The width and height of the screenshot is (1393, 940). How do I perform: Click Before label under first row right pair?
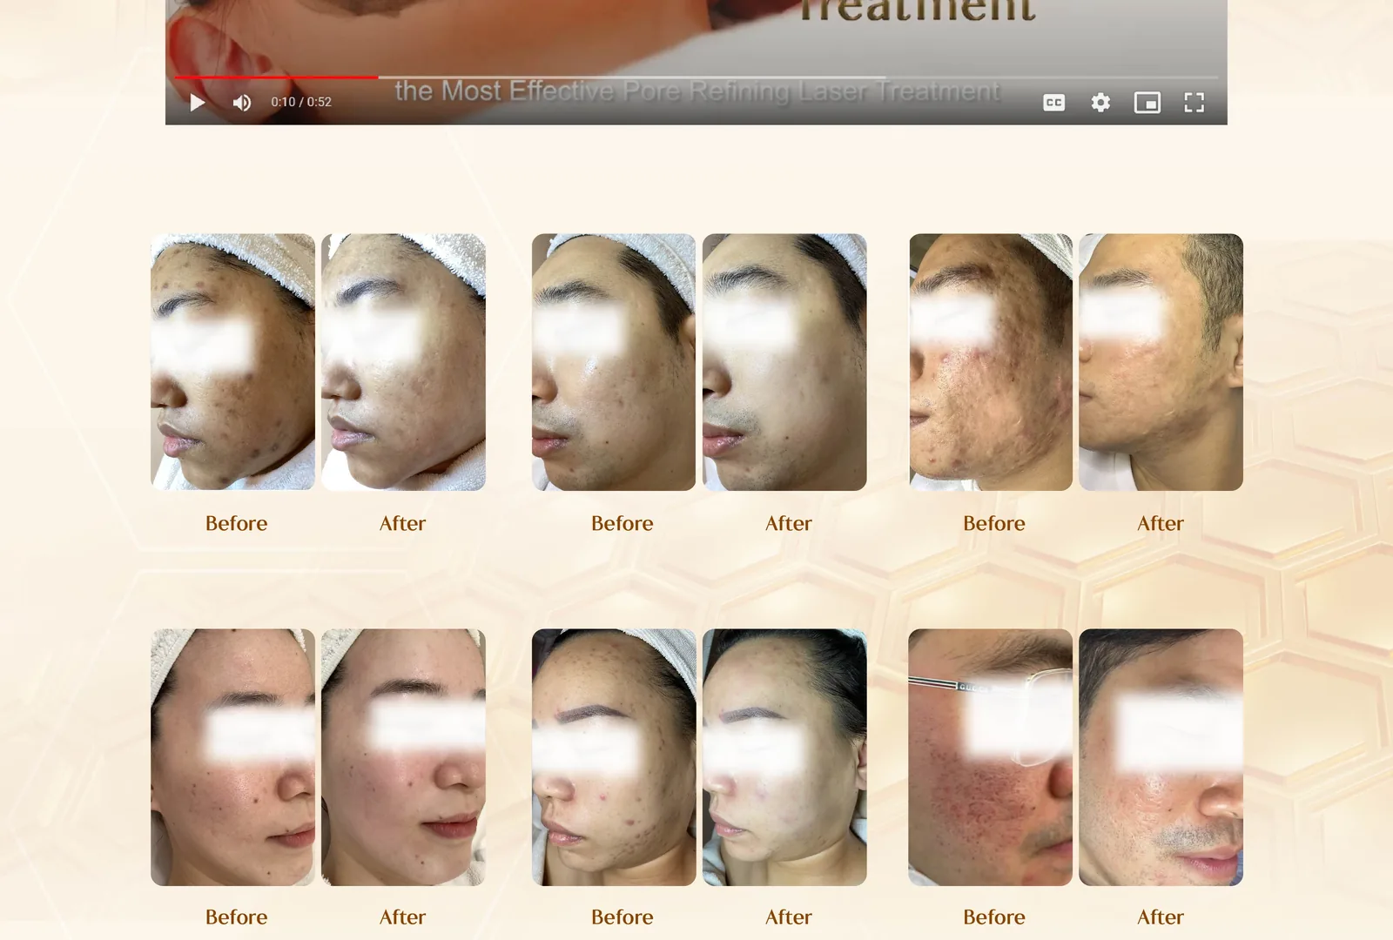pyautogui.click(x=994, y=523)
